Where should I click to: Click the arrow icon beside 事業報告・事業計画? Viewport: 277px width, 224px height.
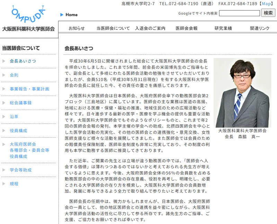[x=4, y=89]
